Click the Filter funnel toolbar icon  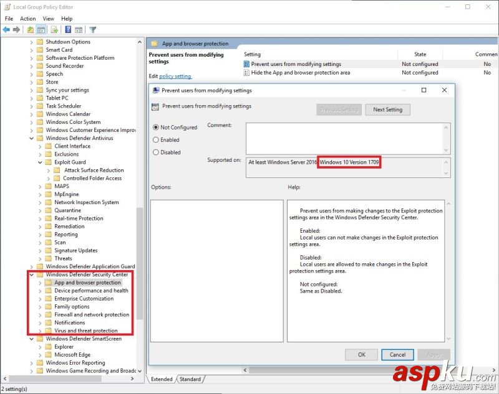click(92, 30)
